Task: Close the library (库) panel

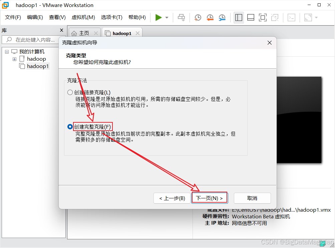Action: 61,30
